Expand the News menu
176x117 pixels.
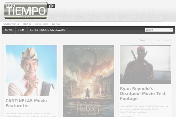coord(9,30)
